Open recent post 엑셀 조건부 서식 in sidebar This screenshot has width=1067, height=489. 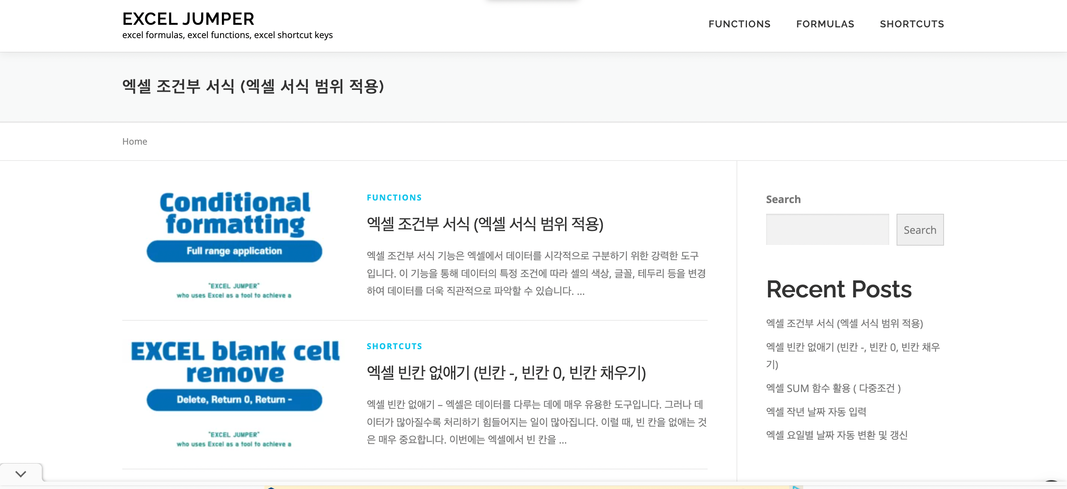pyautogui.click(x=844, y=323)
